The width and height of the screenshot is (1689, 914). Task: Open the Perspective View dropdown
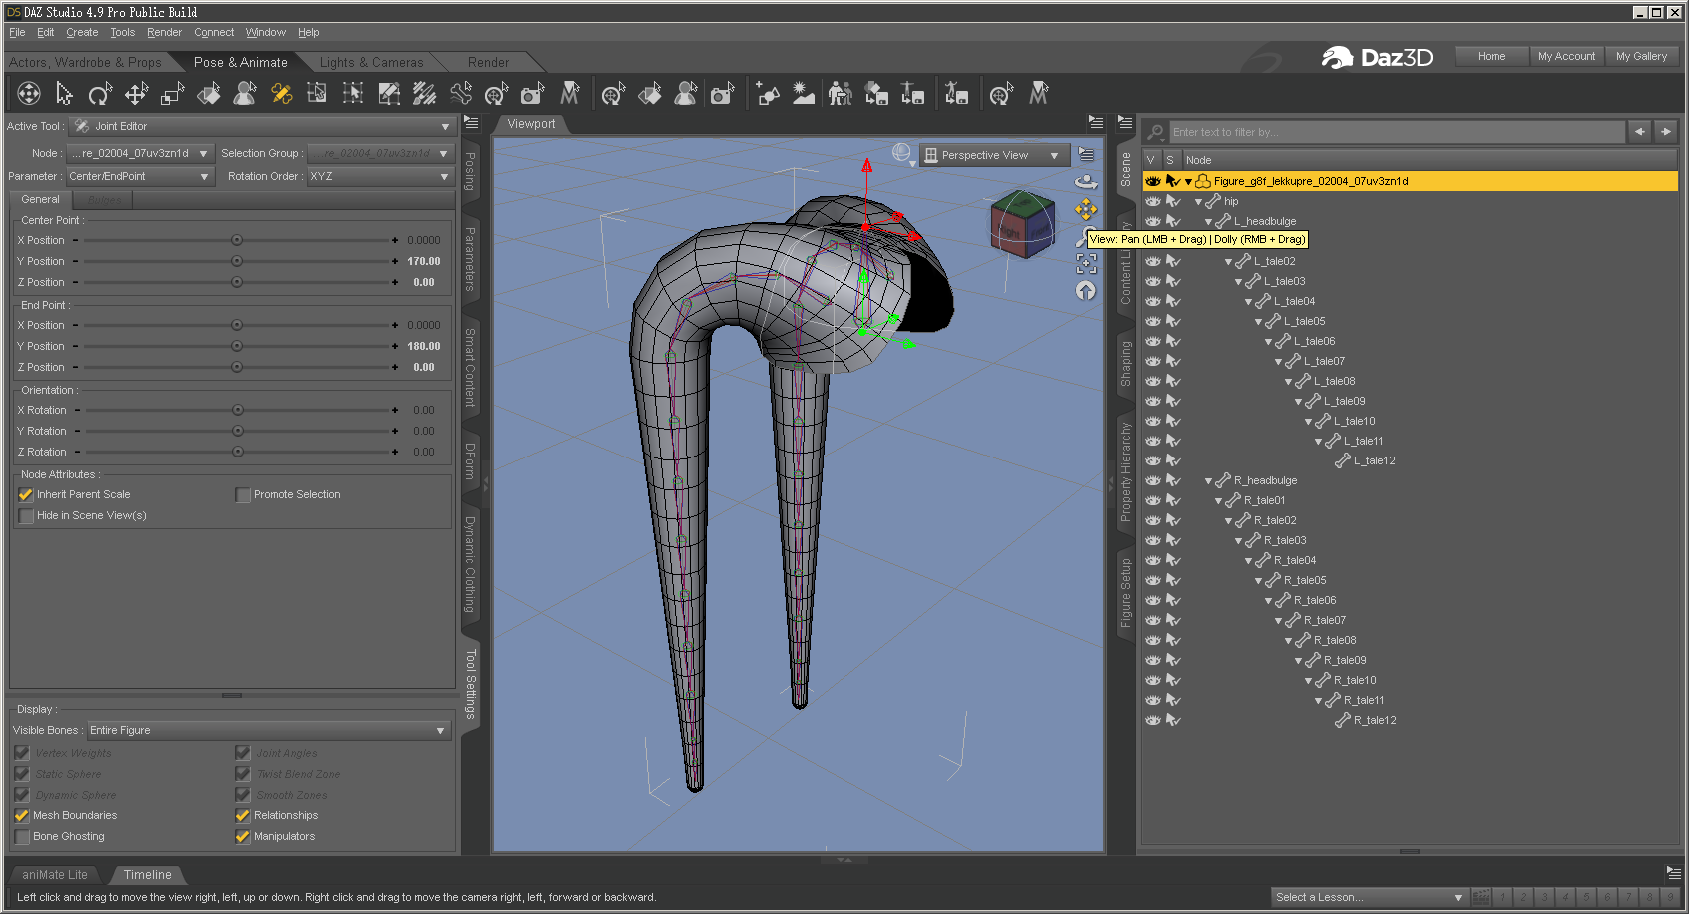coord(993,155)
